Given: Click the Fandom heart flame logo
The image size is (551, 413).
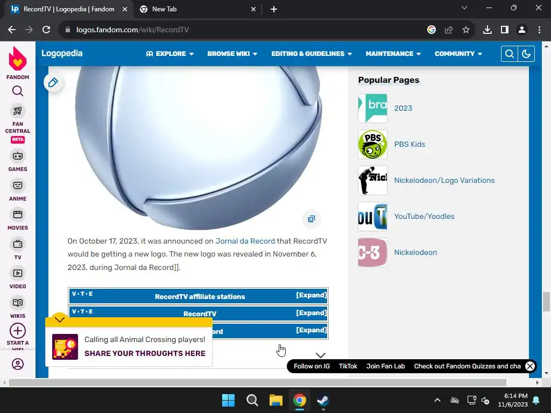Looking at the screenshot, I should [x=18, y=59].
